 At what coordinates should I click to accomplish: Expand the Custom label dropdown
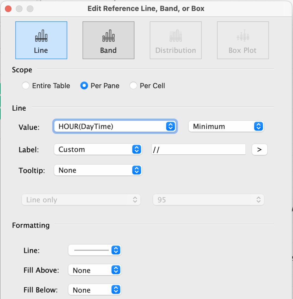click(98, 149)
